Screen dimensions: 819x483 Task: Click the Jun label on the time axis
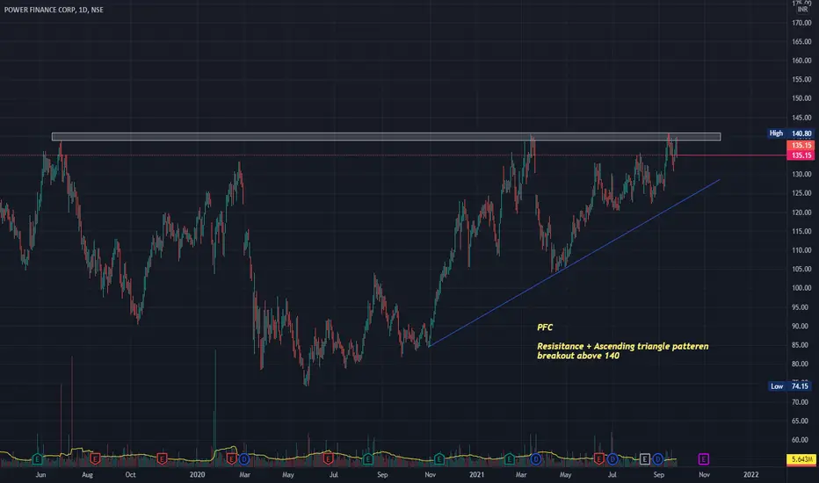click(x=40, y=474)
